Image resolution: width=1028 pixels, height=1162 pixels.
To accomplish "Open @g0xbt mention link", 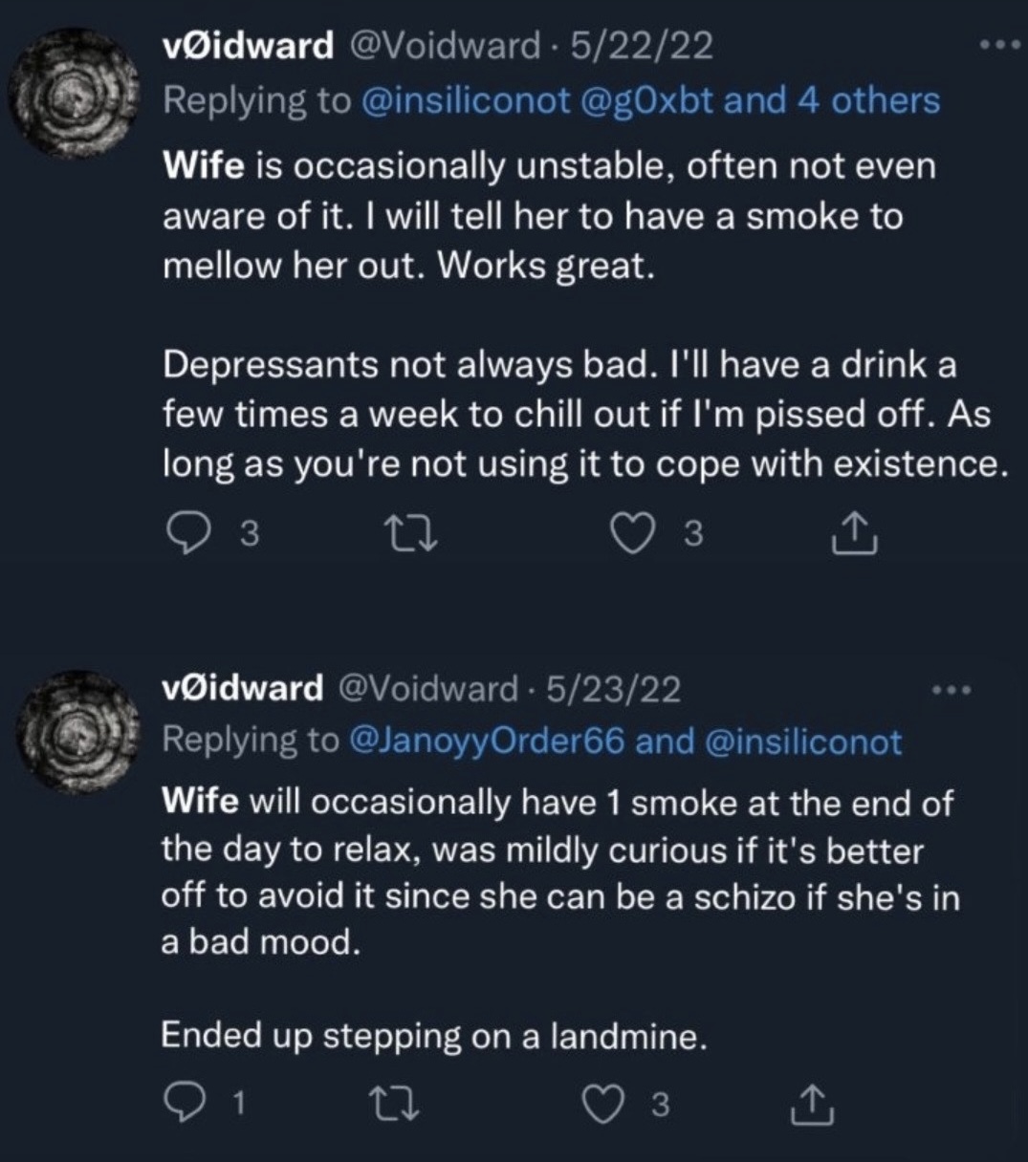I will click(646, 100).
